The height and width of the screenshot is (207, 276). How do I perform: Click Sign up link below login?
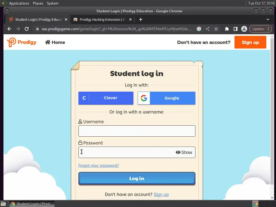point(161,194)
